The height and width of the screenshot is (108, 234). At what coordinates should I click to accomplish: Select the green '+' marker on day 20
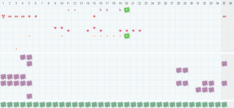tap(127, 36)
